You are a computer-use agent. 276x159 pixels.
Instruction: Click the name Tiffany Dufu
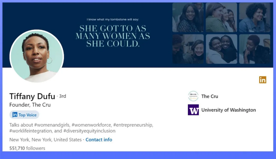[32, 96]
